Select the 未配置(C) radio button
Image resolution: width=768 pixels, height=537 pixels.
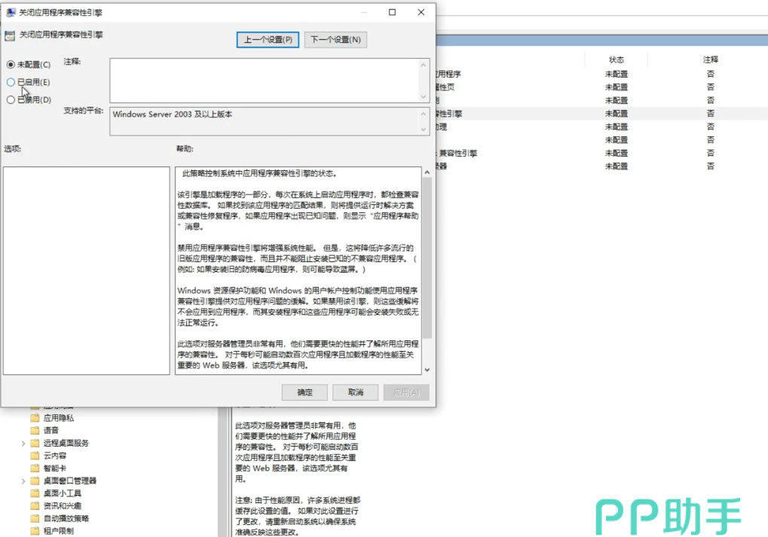(11, 65)
